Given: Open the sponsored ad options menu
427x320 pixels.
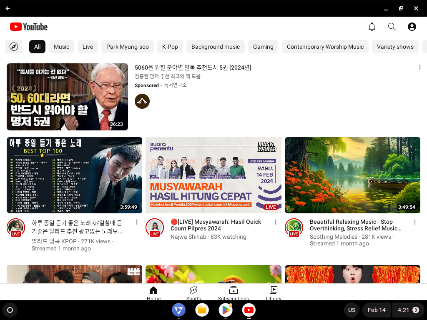Looking at the screenshot, I should (420, 67).
